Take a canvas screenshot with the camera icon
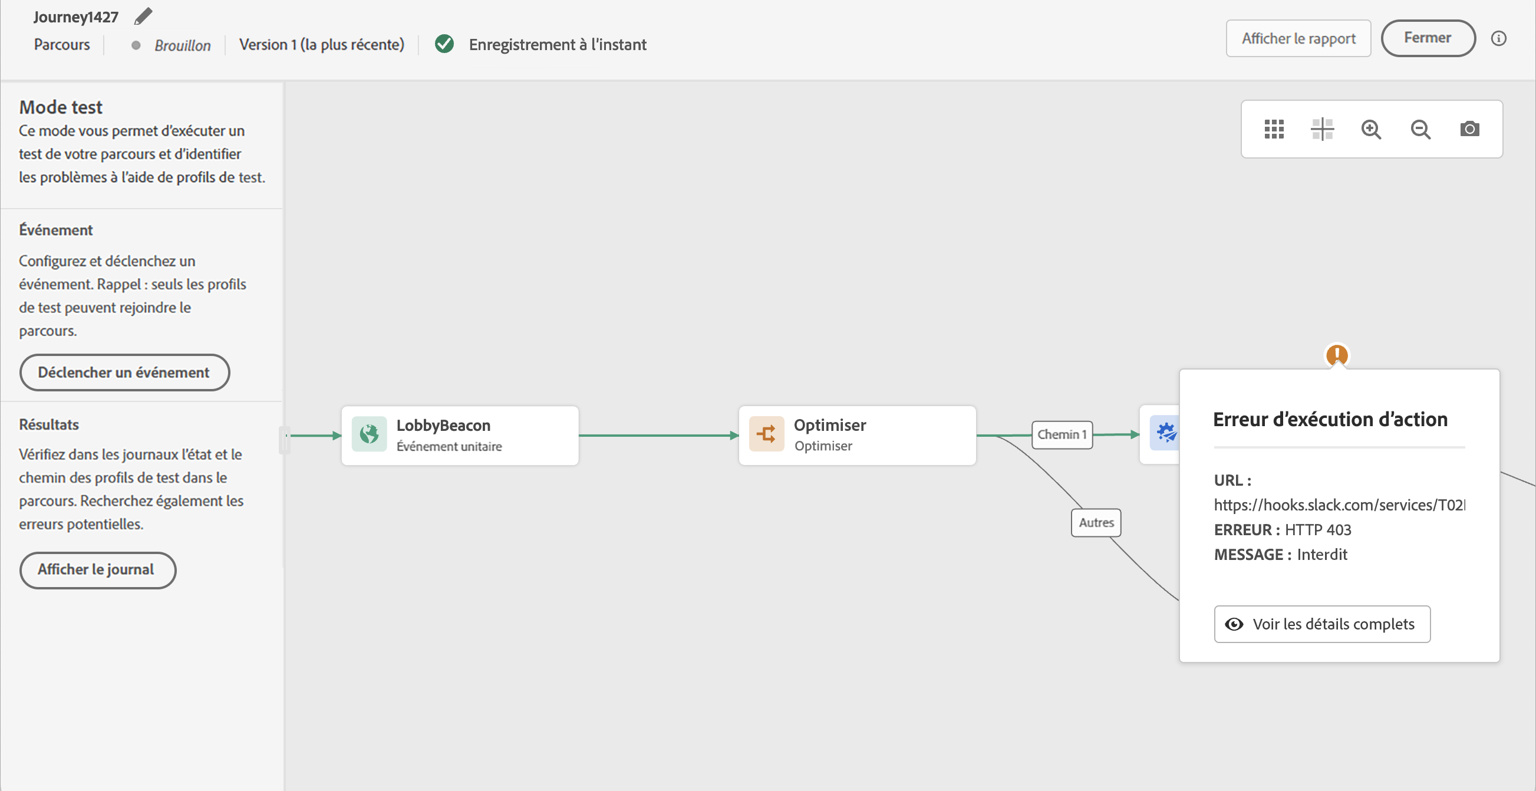This screenshot has width=1536, height=791. click(x=1469, y=129)
